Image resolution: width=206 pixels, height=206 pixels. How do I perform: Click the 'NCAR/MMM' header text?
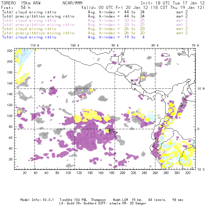[x=73, y=3]
